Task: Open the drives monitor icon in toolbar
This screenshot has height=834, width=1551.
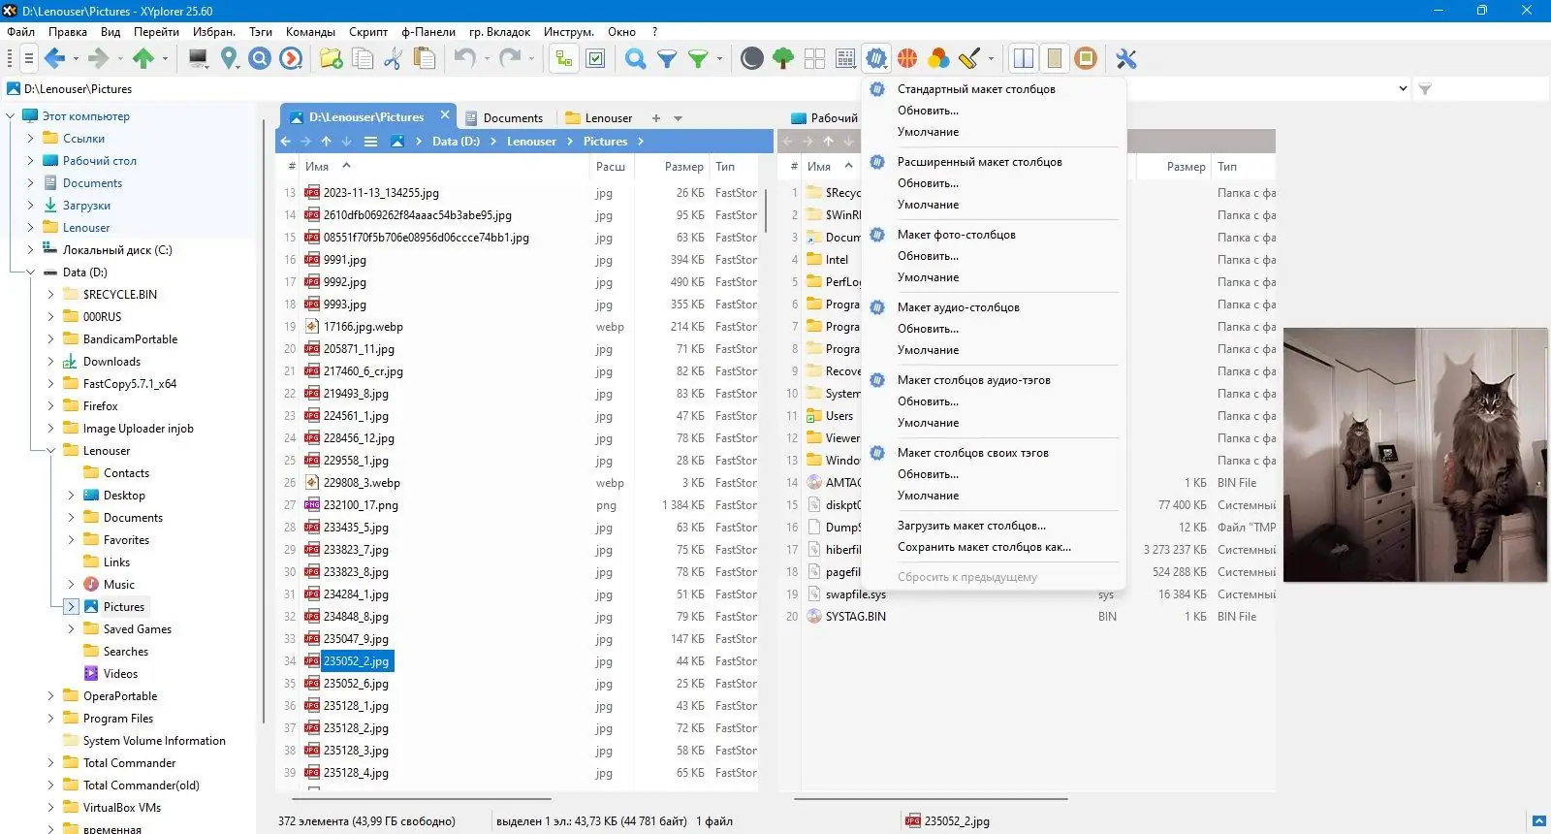Action: (x=198, y=59)
